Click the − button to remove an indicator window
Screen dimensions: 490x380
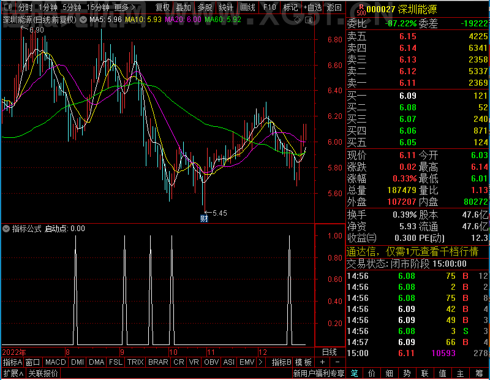coord(337,362)
